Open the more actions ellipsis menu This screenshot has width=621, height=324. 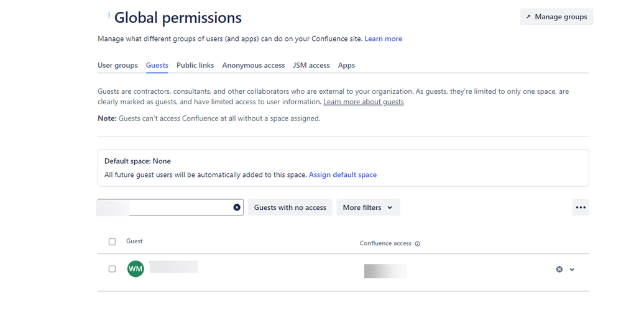(x=581, y=207)
